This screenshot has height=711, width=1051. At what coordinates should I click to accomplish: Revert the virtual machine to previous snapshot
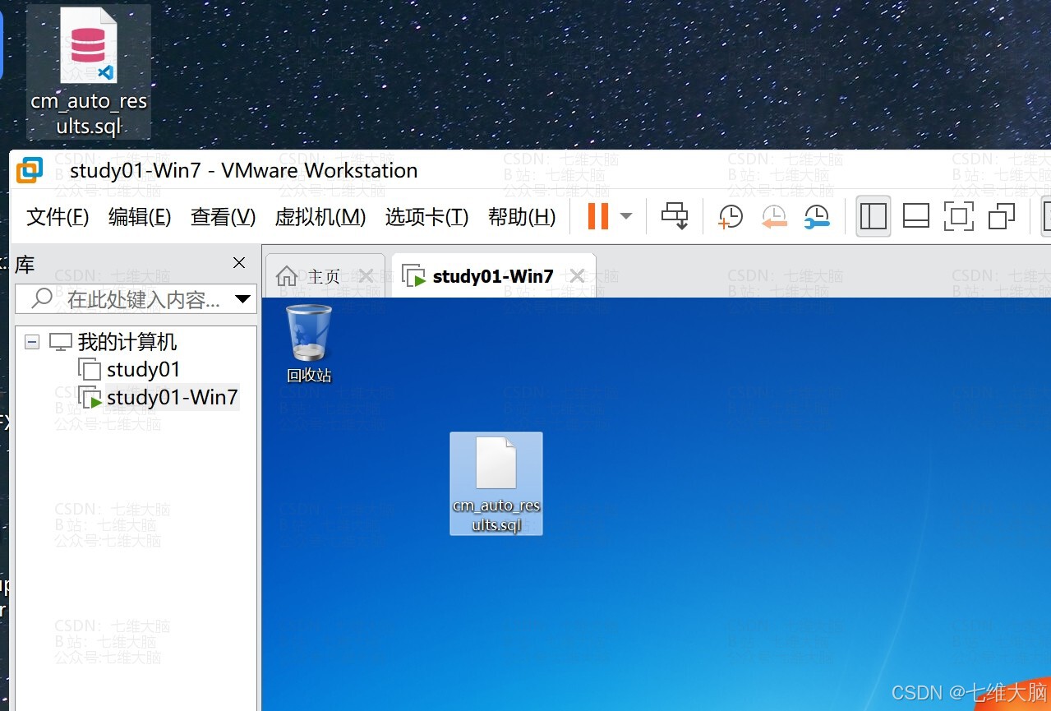(774, 217)
